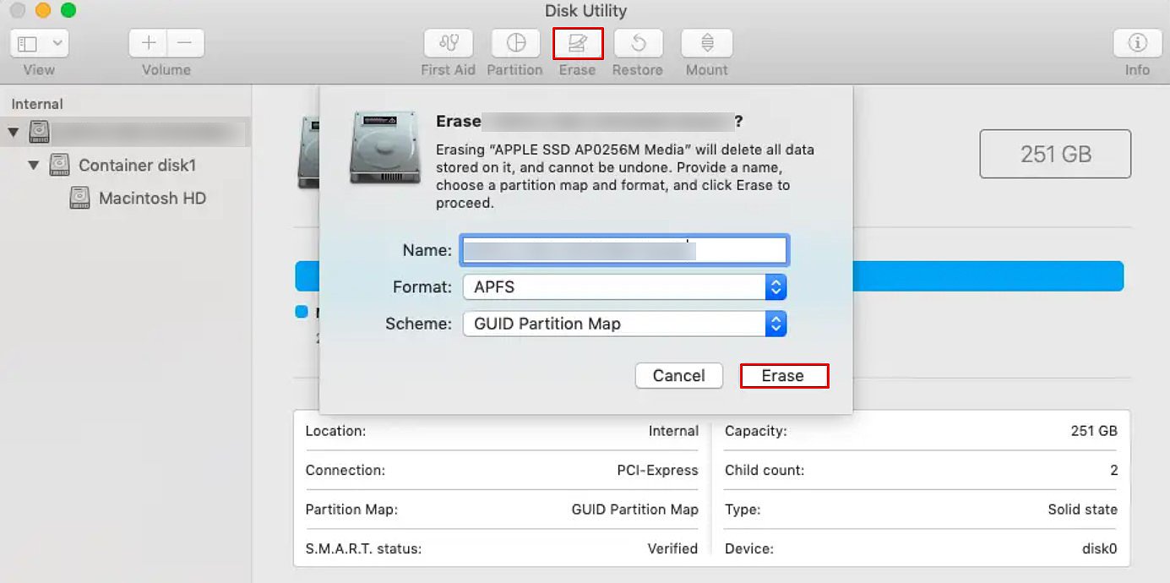
Task: Add a volume with plus button
Action: [149, 43]
